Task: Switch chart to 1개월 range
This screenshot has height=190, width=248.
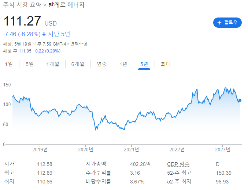Action: (53, 64)
